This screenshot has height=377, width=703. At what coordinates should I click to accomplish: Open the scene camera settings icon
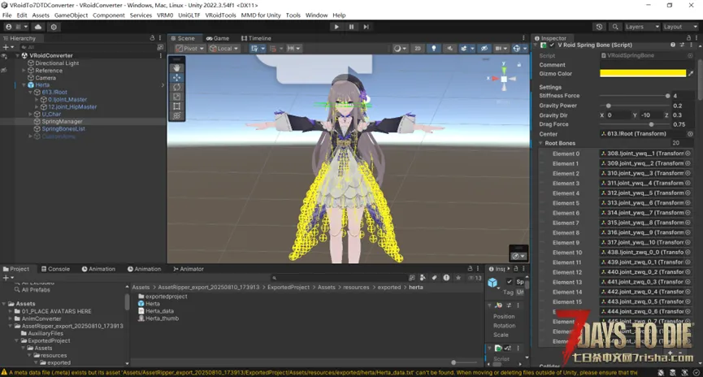point(501,49)
